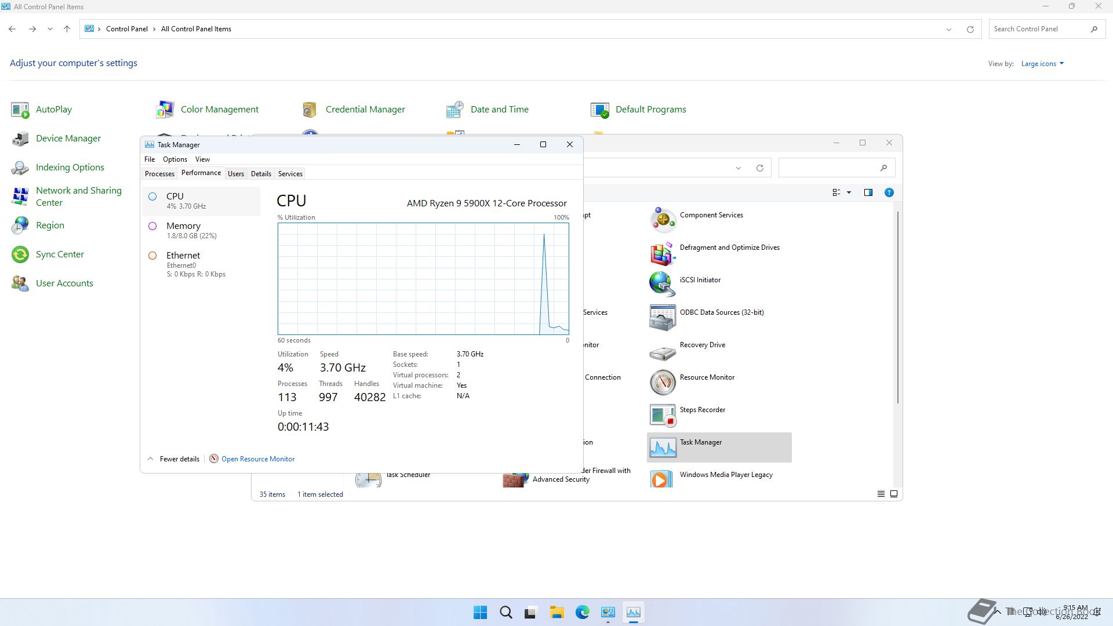This screenshot has width=1113, height=626.
Task: Switch to the Services tab
Action: pos(290,174)
